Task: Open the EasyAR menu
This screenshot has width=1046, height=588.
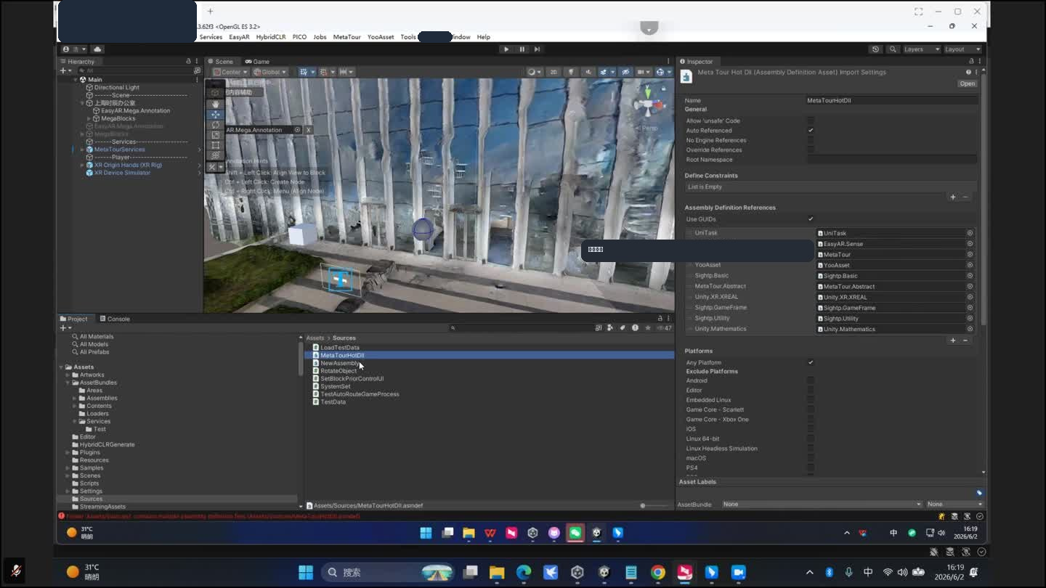Action: [x=239, y=37]
